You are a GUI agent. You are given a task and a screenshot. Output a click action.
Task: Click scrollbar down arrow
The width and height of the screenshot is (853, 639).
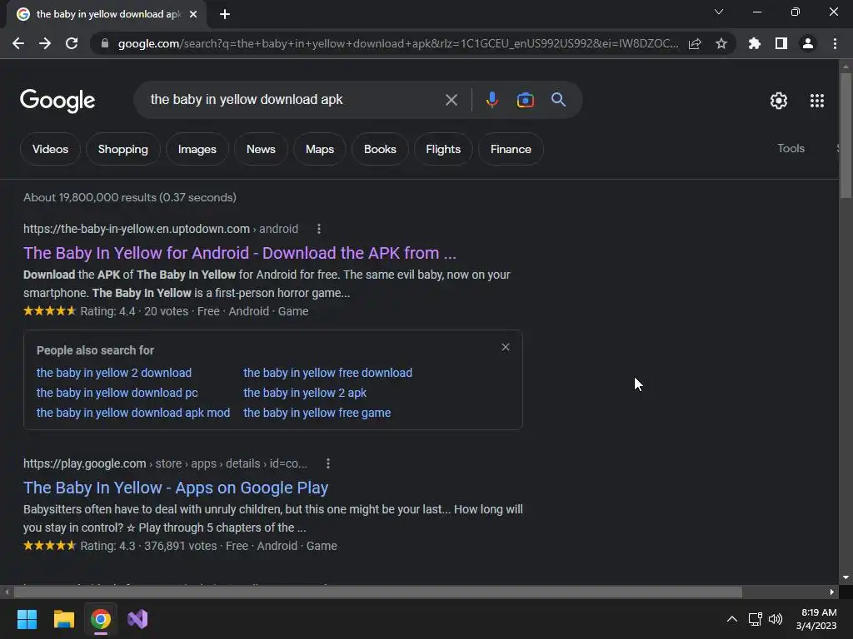(x=846, y=577)
